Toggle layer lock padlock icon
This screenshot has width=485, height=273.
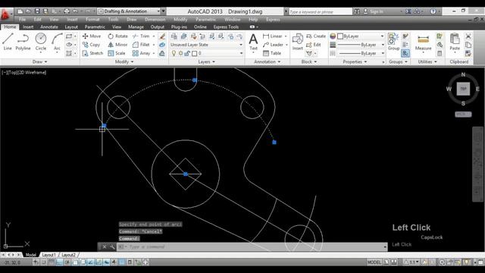point(187,53)
